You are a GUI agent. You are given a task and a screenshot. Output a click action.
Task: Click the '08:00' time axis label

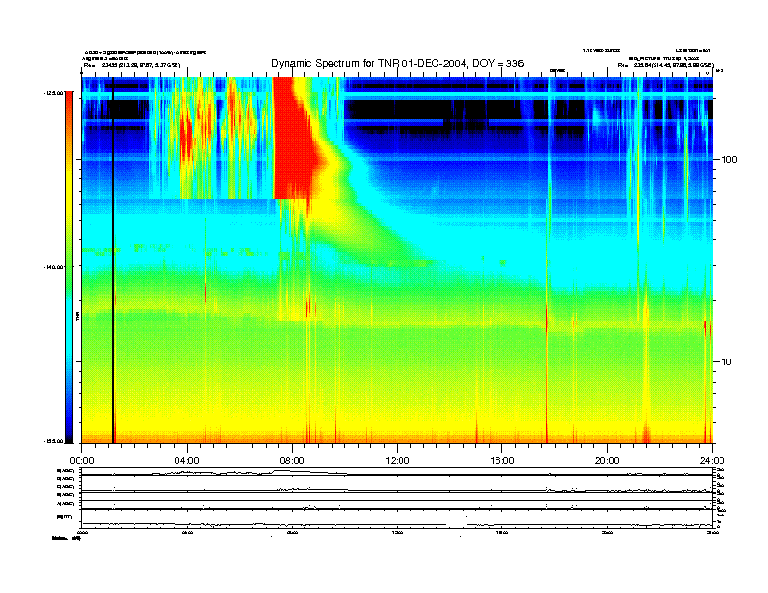coord(293,461)
